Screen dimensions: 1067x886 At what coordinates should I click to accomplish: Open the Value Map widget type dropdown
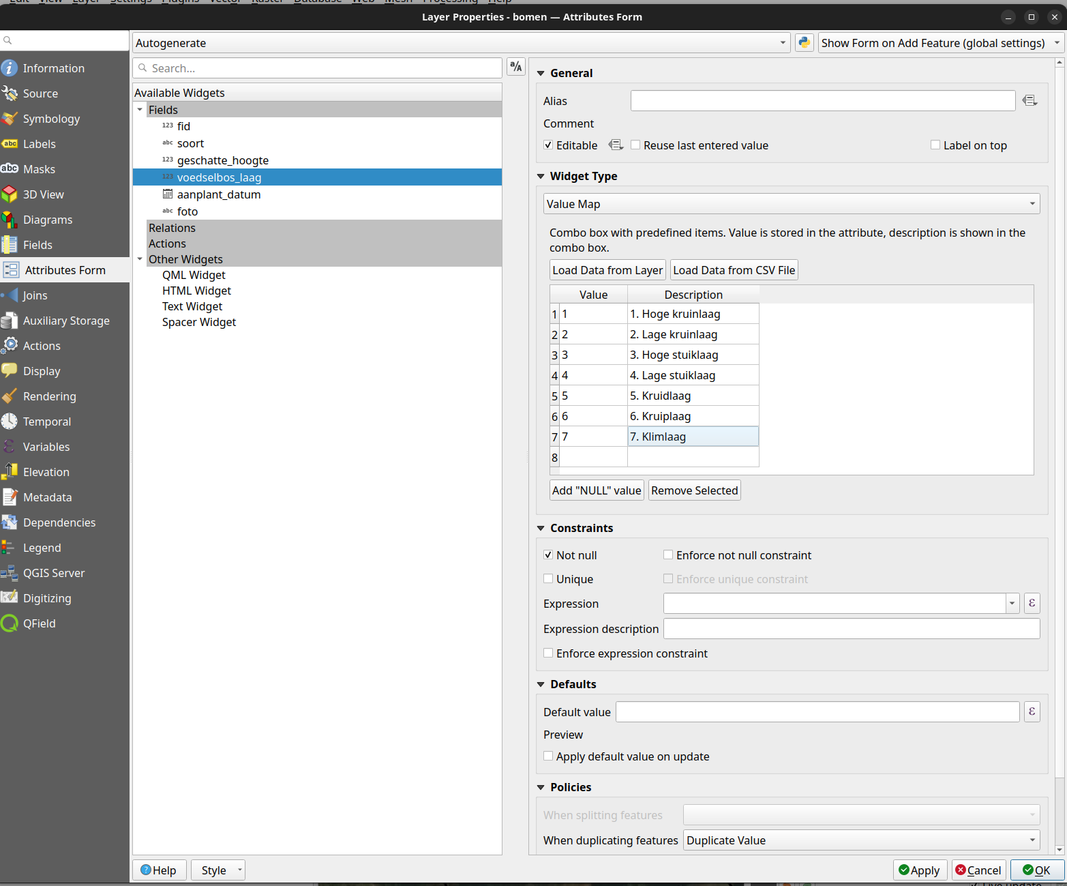click(x=791, y=204)
